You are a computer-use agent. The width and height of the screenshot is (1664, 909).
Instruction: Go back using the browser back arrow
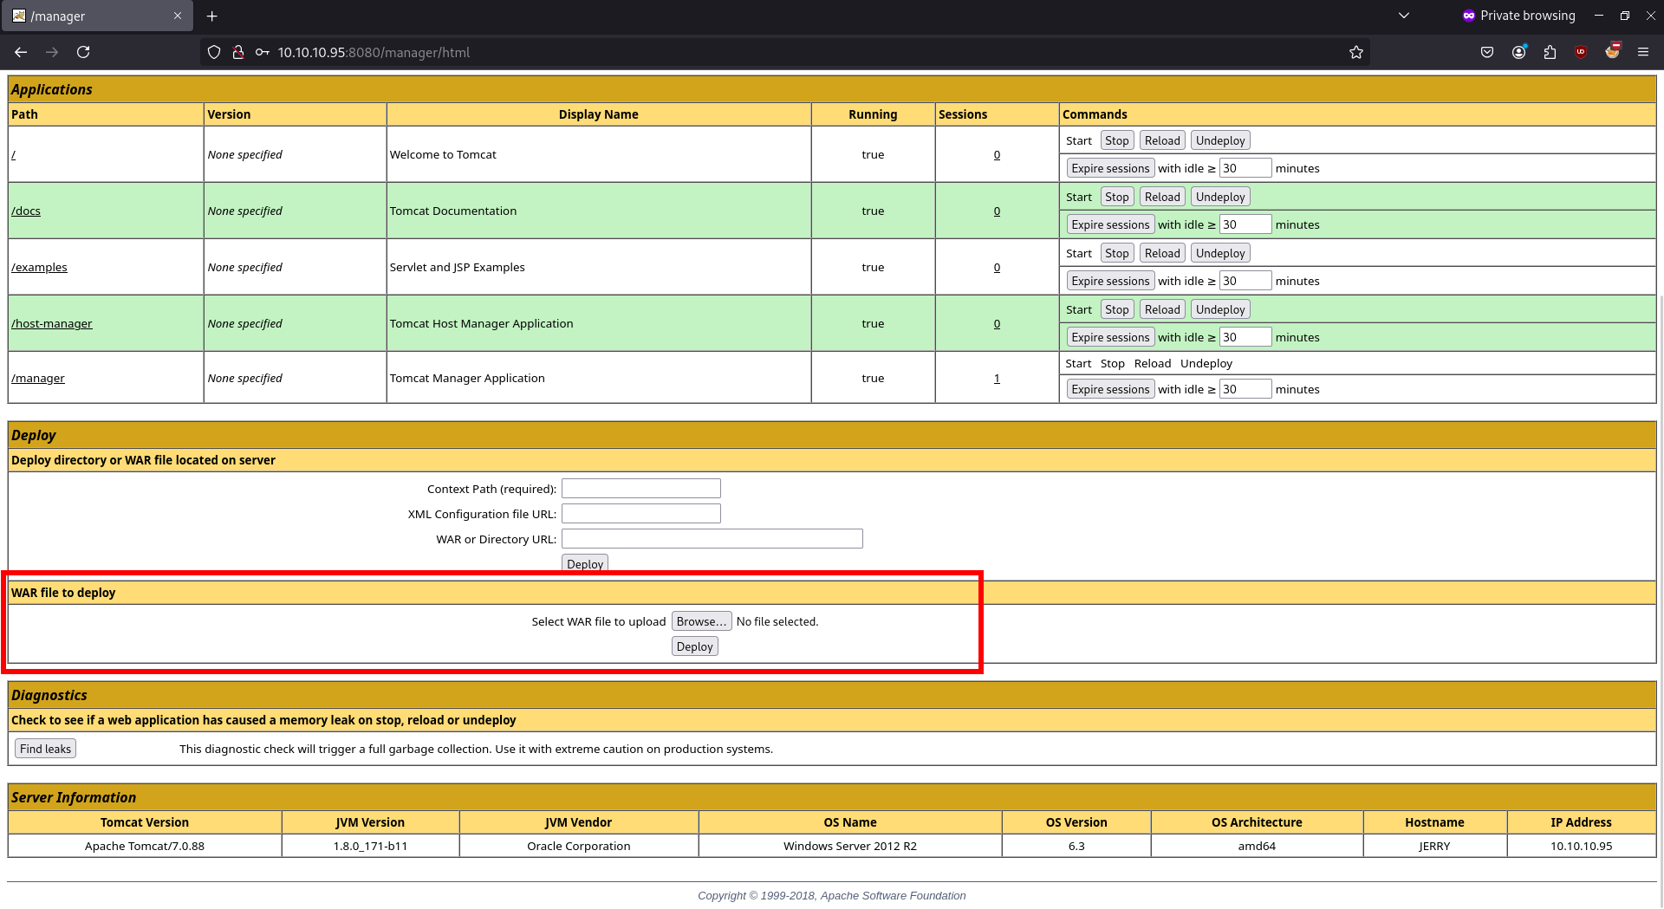(21, 52)
